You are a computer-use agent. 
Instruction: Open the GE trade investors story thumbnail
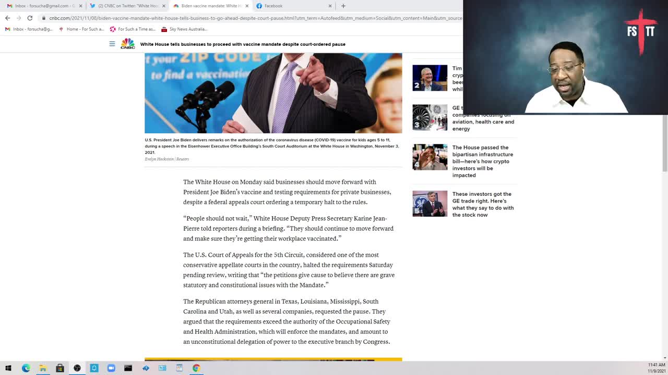click(430, 204)
